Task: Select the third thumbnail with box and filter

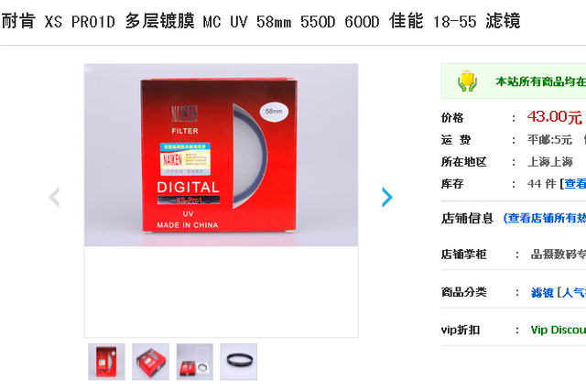Action: (x=195, y=362)
